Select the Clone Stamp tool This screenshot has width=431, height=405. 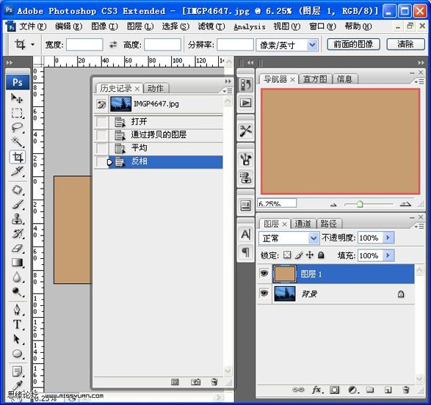17,219
